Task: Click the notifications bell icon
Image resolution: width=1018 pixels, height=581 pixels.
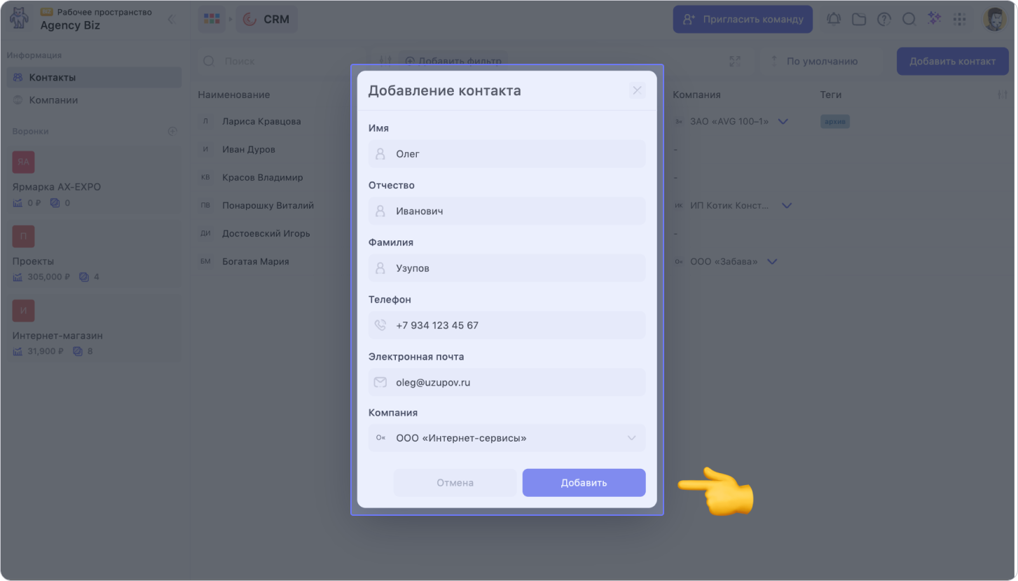Action: click(834, 19)
